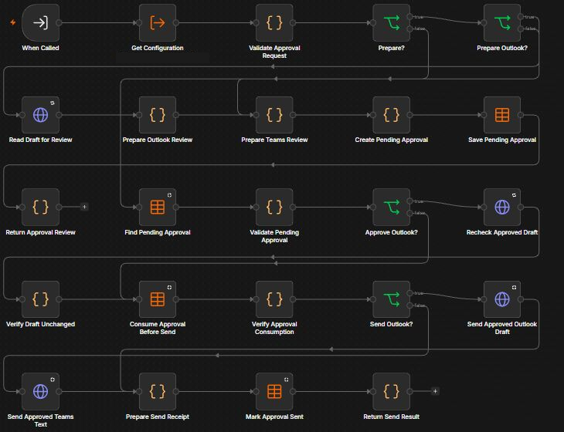Open the Prepare Teams Review code node
This screenshot has width=564, height=432.
274,115
